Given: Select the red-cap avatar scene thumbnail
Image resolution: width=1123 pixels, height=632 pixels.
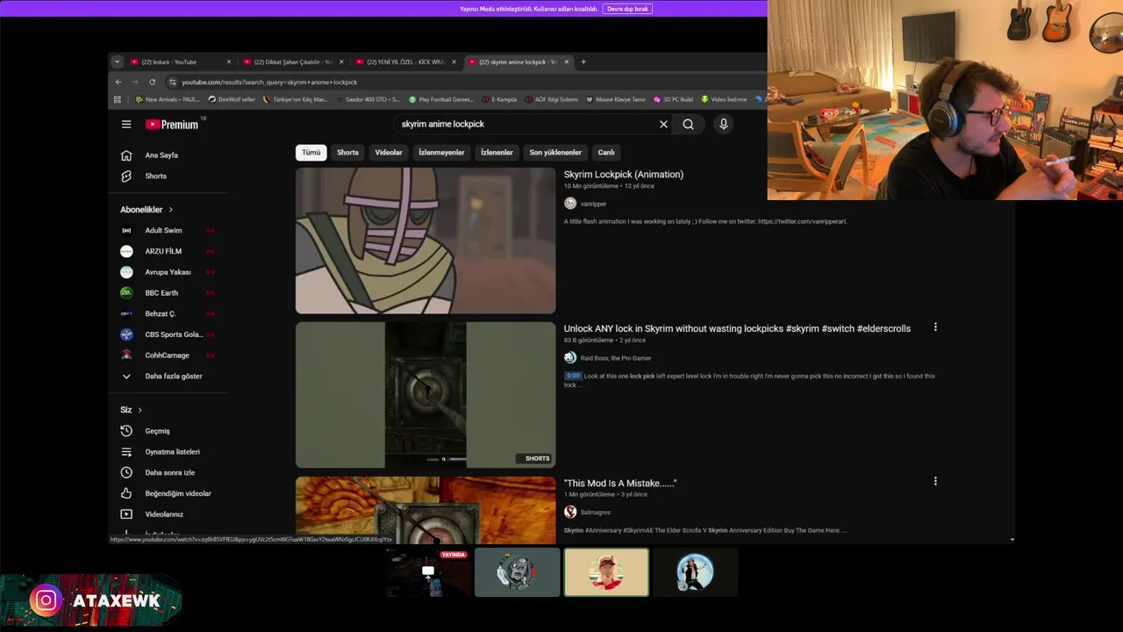Looking at the screenshot, I should [606, 572].
